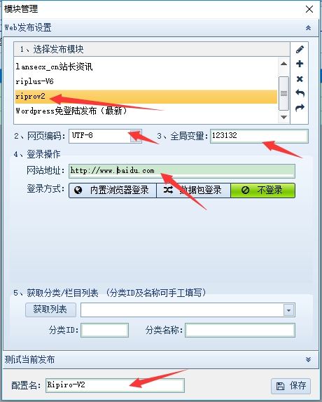
Task: Click the save floppy-disk icon
Action: 280,386
